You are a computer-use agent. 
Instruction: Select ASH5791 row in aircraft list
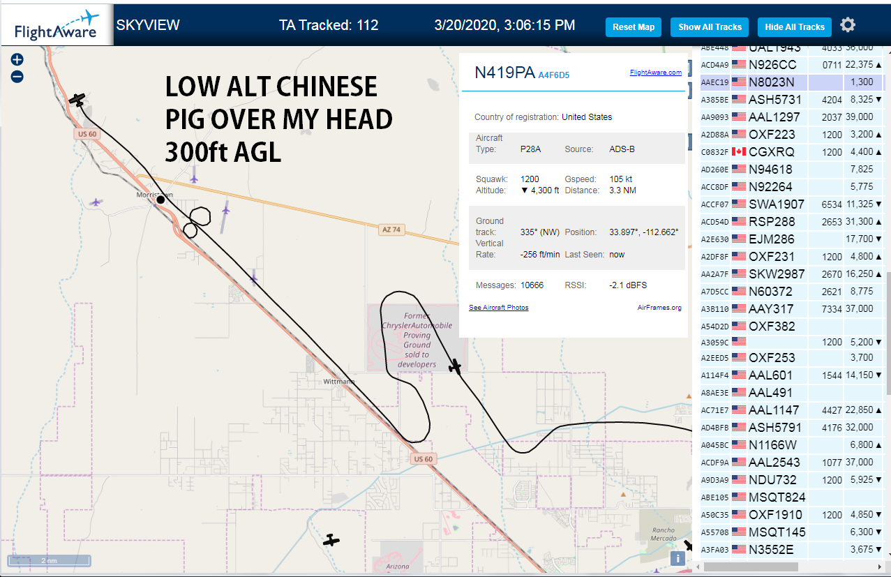point(793,428)
